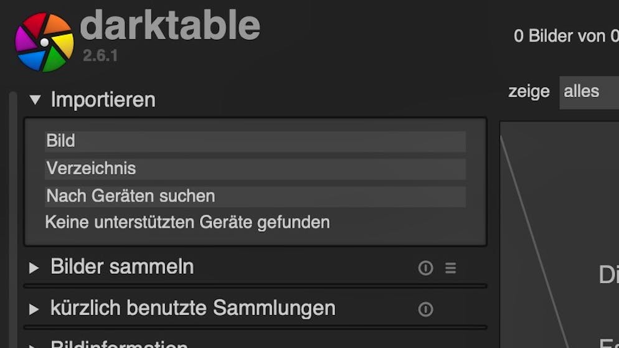Reset the kürzlich benutzte Sammlungen module
Viewport: 619px width, 348px height.
(x=425, y=309)
